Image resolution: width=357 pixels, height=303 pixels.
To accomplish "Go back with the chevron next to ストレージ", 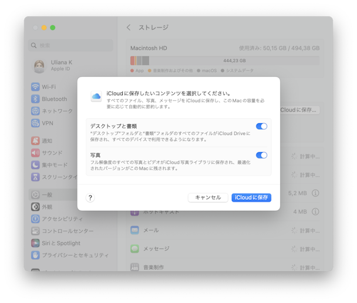I will coord(129,28).
